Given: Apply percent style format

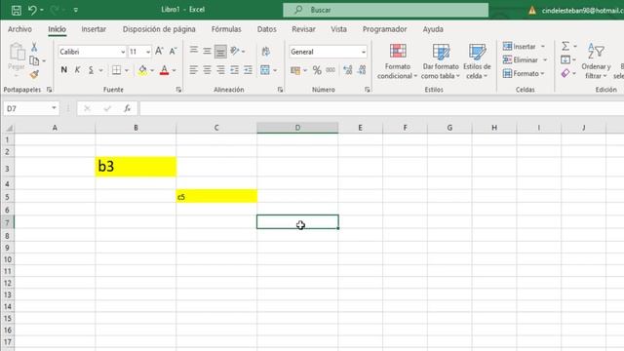Looking at the screenshot, I should (317, 70).
